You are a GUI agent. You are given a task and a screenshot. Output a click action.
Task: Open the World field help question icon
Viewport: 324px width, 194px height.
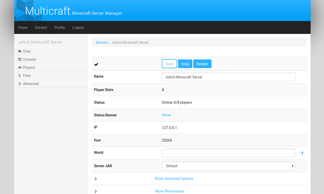pos(302,153)
